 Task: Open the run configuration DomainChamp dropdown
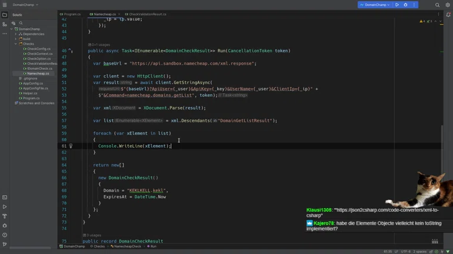[375, 5]
